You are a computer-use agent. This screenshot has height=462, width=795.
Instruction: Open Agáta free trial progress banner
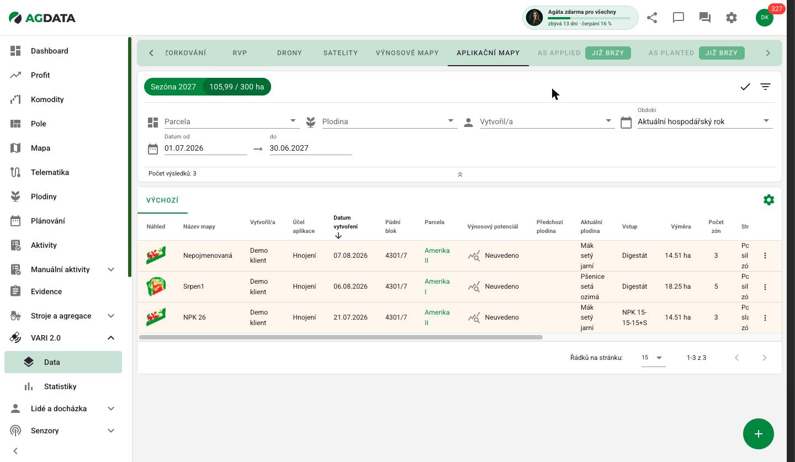tap(580, 18)
